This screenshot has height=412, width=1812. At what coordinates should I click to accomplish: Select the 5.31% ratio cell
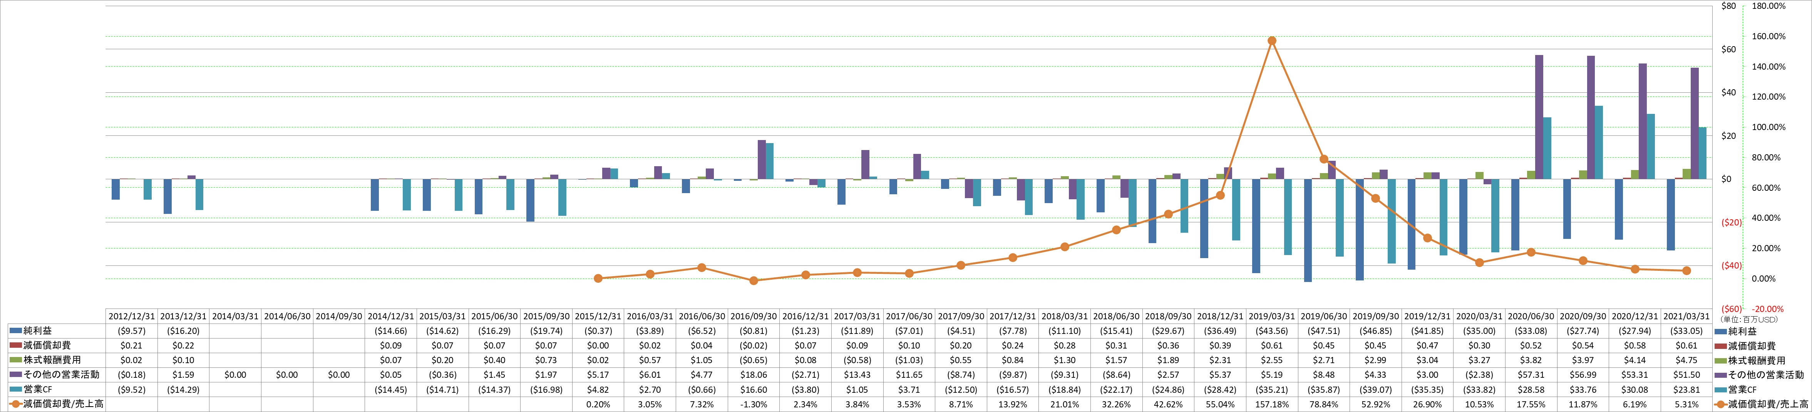tap(1687, 404)
